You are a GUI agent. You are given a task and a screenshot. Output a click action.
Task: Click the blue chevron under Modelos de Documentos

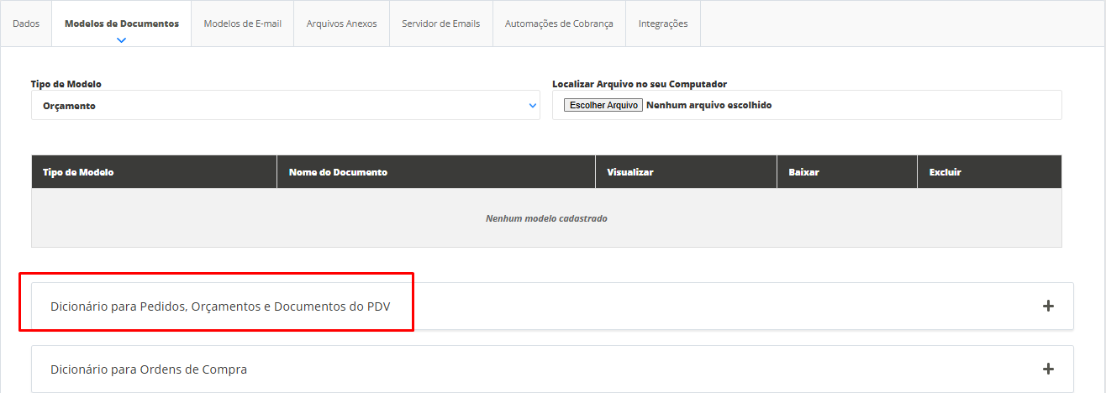pos(122,39)
